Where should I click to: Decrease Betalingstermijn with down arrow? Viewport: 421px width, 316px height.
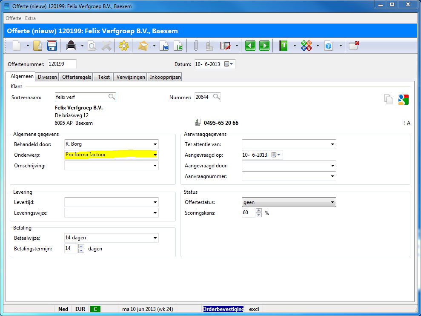tap(81, 251)
